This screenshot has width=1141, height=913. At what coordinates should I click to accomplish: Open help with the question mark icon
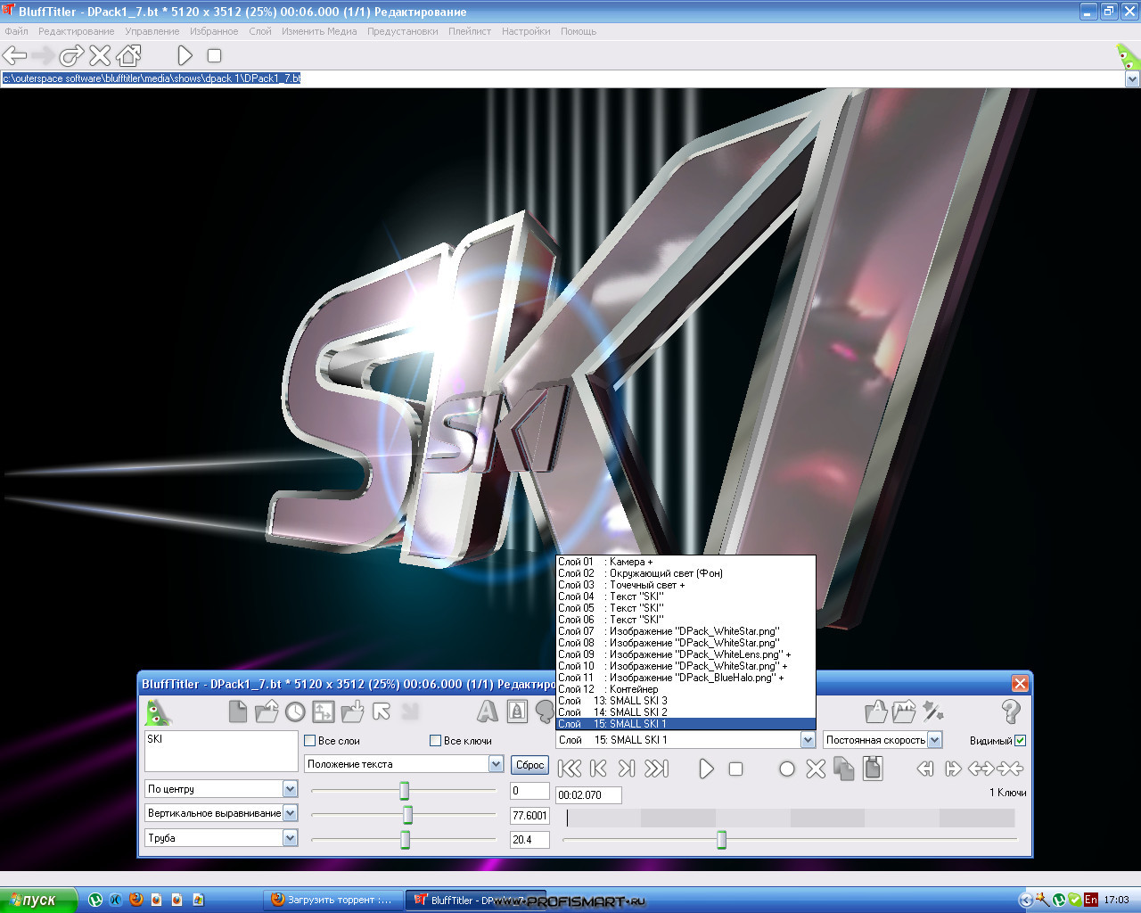tap(1011, 711)
